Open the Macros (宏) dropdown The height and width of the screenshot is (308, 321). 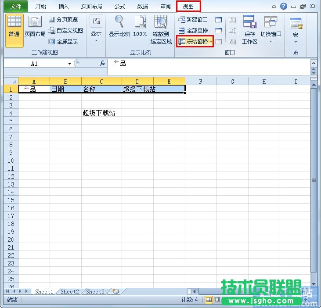pos(296,31)
